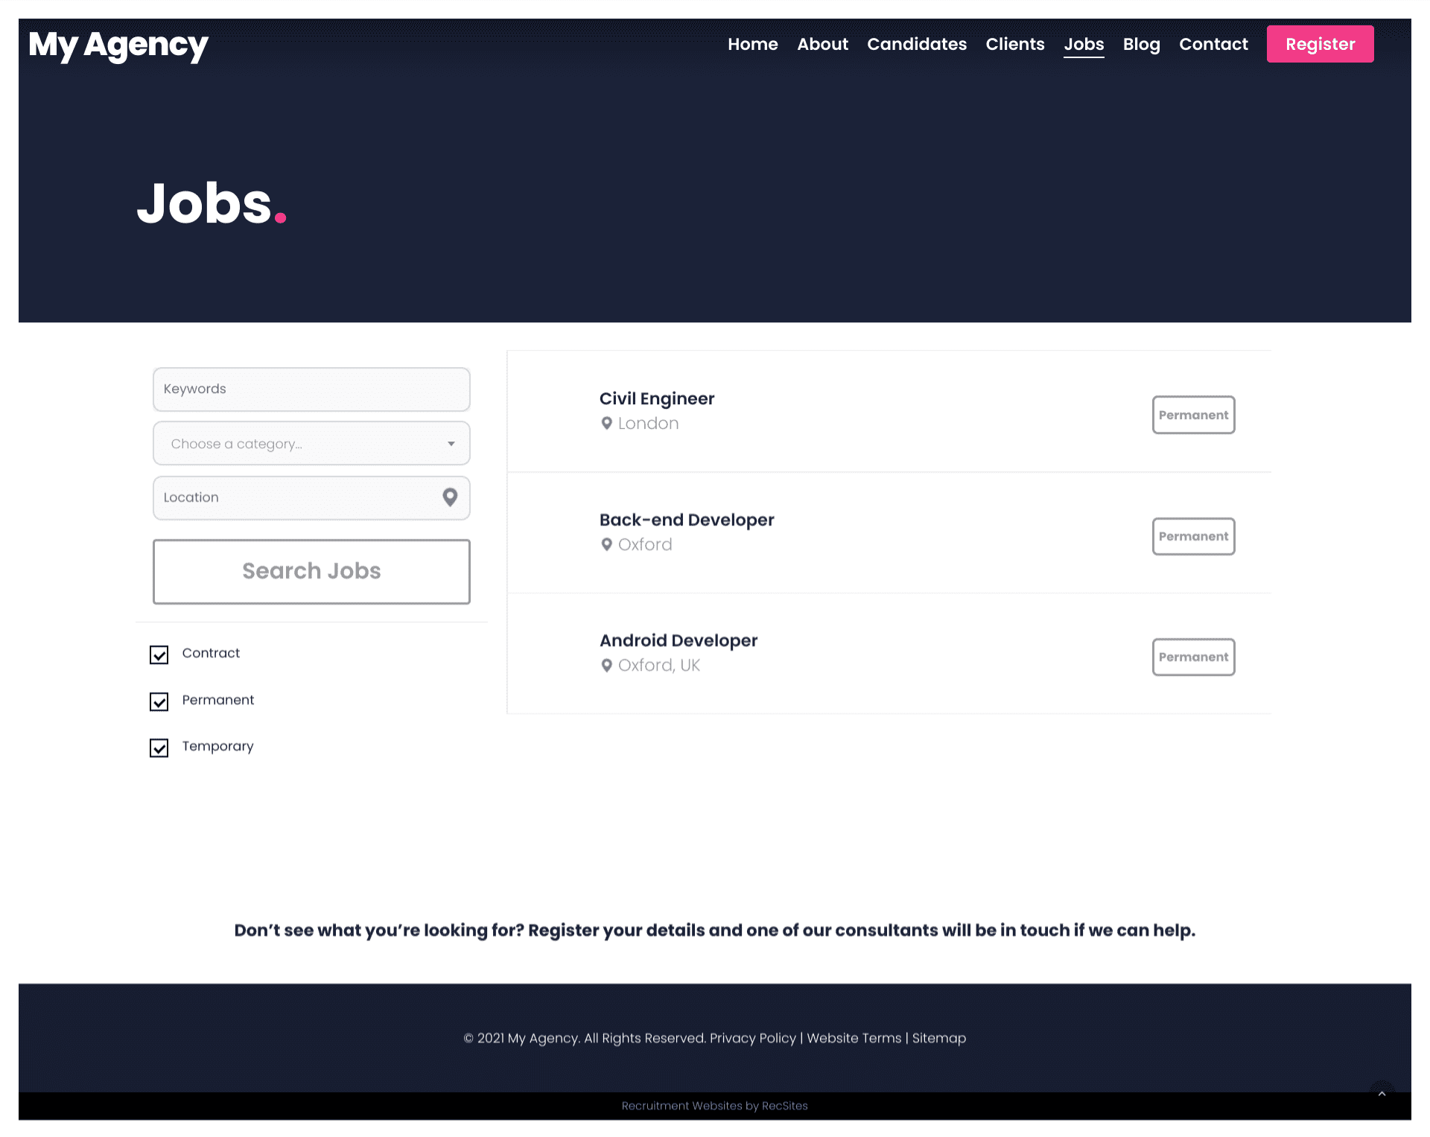This screenshot has height=1137, width=1430.
Task: Click the Candidates menu item
Action: tap(917, 44)
